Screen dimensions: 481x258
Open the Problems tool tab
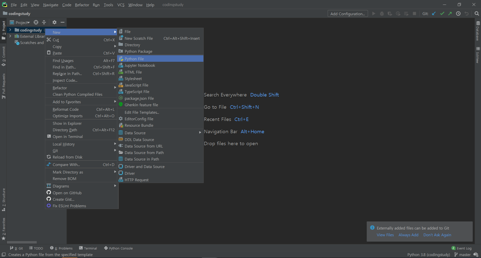[61, 248]
